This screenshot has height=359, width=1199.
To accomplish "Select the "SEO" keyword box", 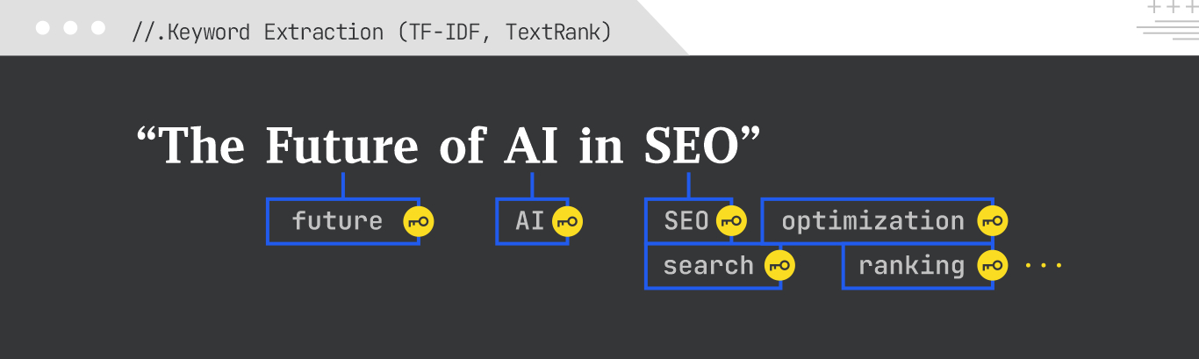I will [685, 221].
